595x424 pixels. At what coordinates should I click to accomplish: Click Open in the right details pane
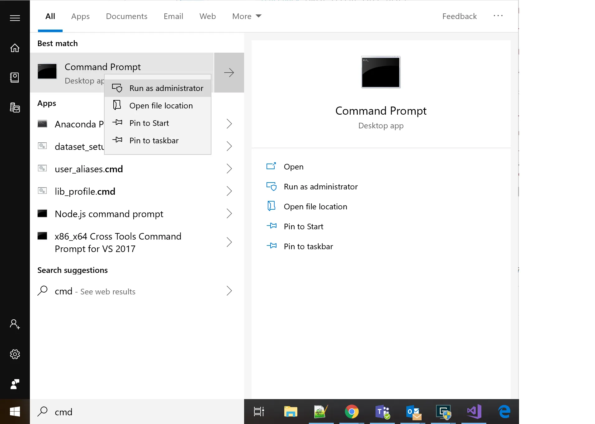(x=293, y=167)
